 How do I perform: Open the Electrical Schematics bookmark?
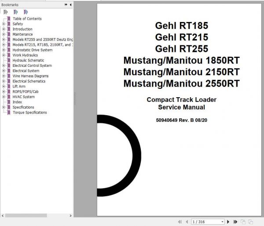29,81
